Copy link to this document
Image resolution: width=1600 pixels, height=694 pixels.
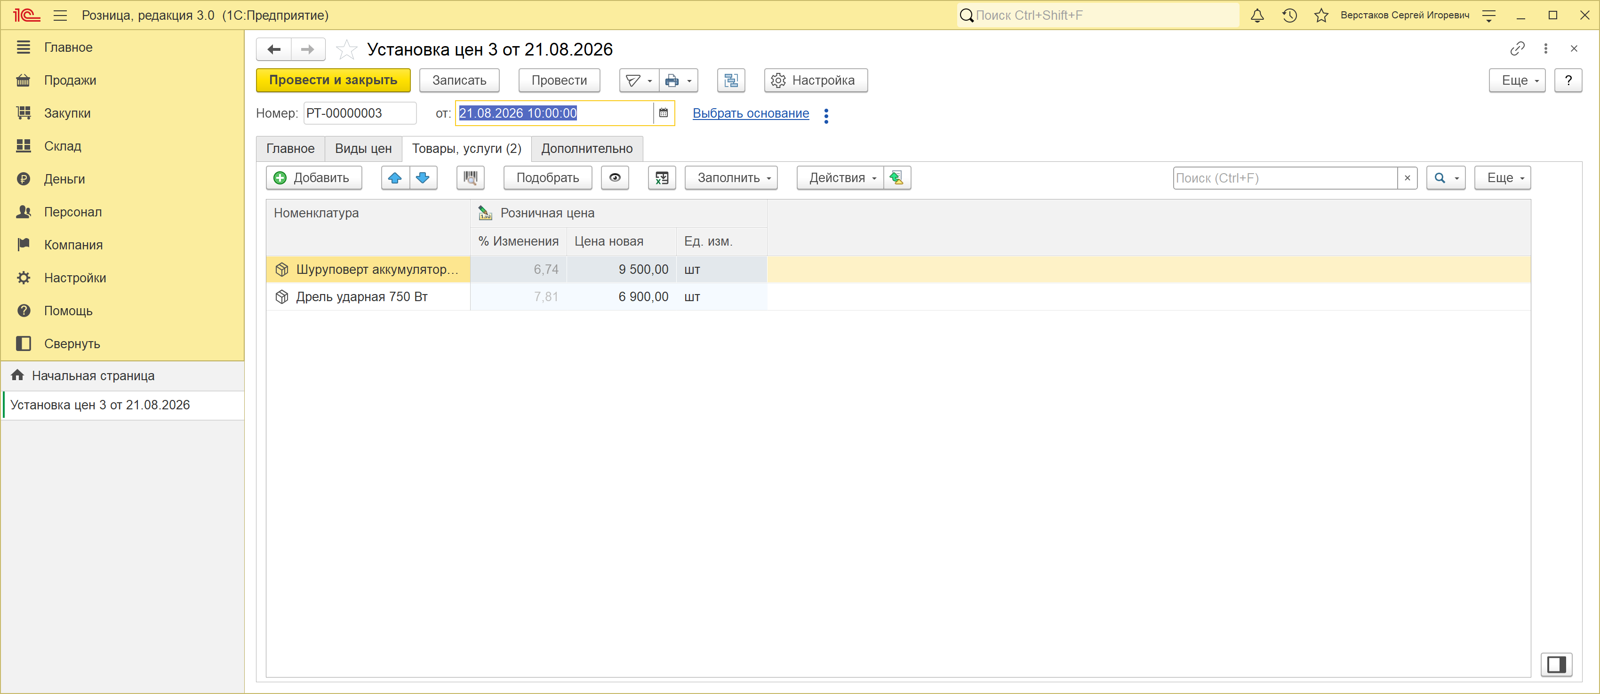point(1517,48)
